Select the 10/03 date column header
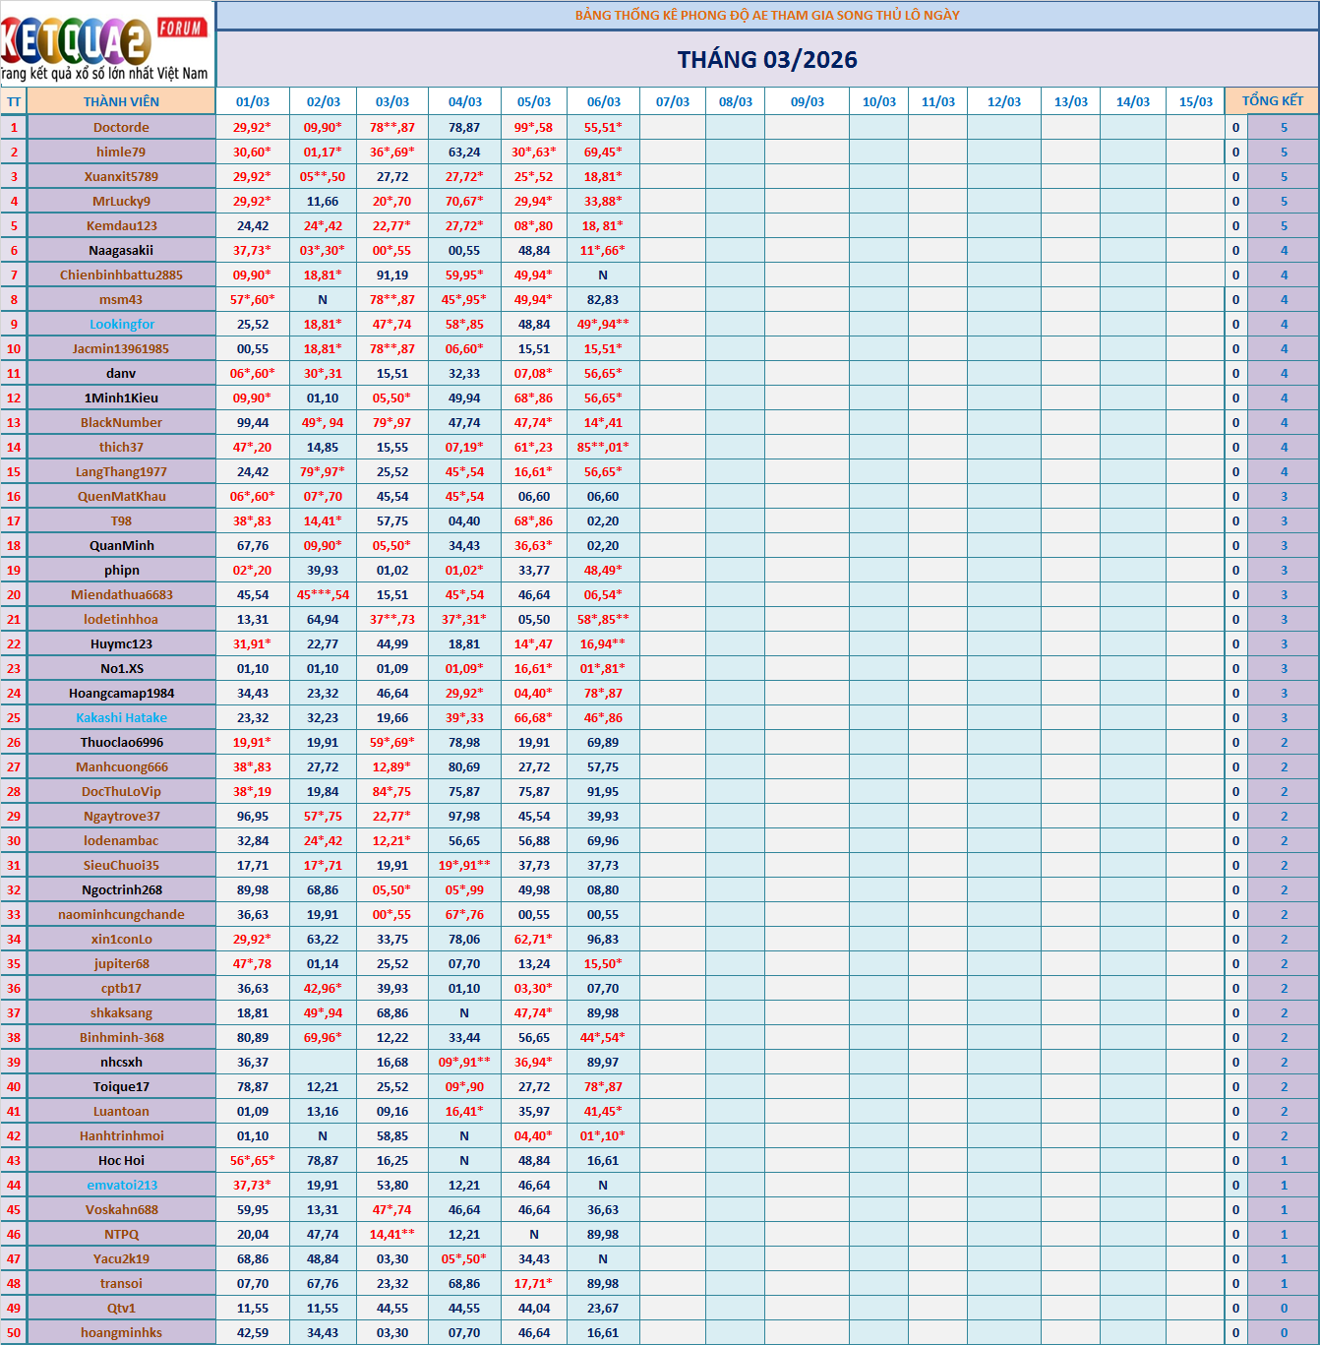 878,101
